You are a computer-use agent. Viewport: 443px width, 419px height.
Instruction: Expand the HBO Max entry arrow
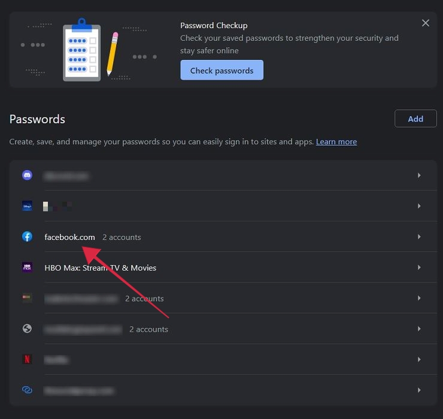(x=419, y=268)
